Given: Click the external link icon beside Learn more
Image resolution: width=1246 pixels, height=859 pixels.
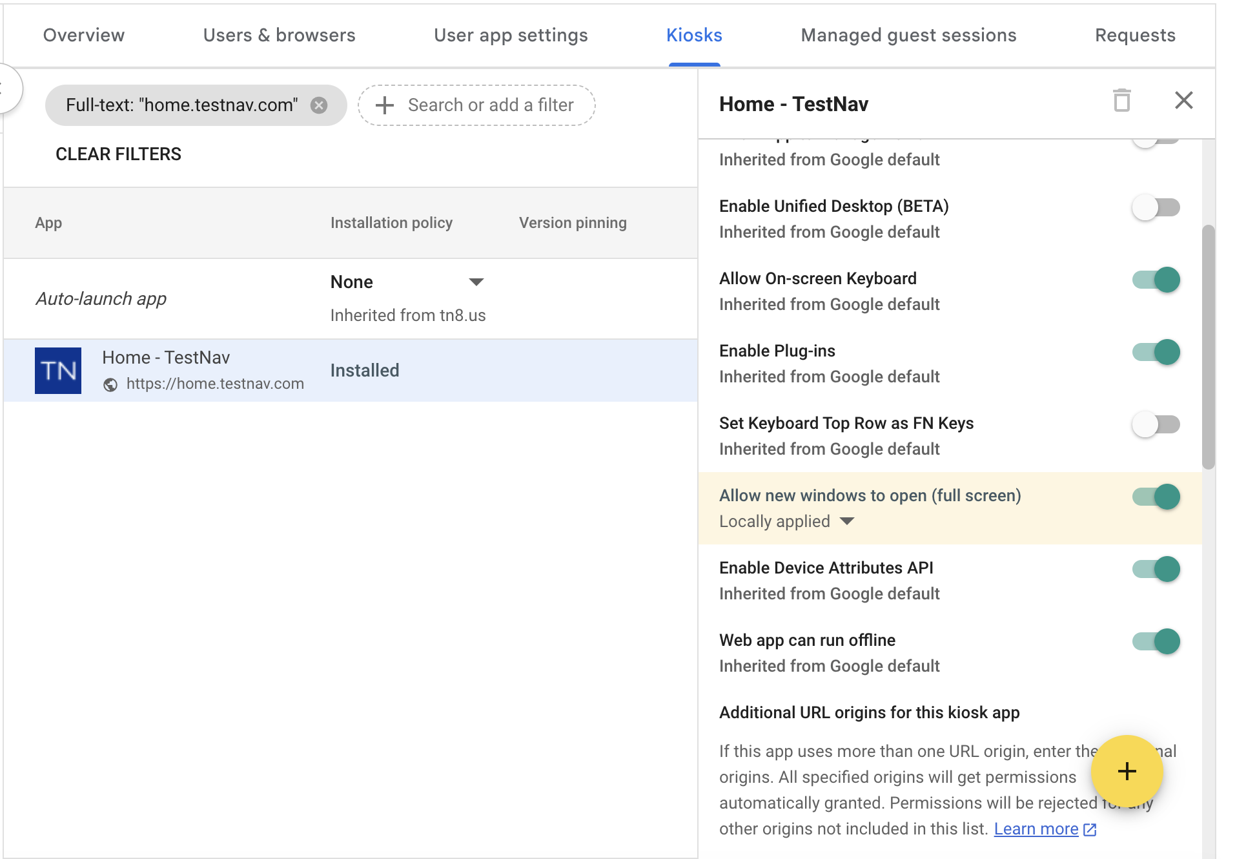Looking at the screenshot, I should pyautogui.click(x=1090, y=829).
